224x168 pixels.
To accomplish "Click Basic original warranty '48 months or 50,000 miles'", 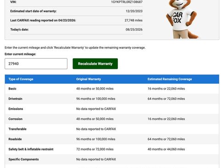I will coord(95,89).
